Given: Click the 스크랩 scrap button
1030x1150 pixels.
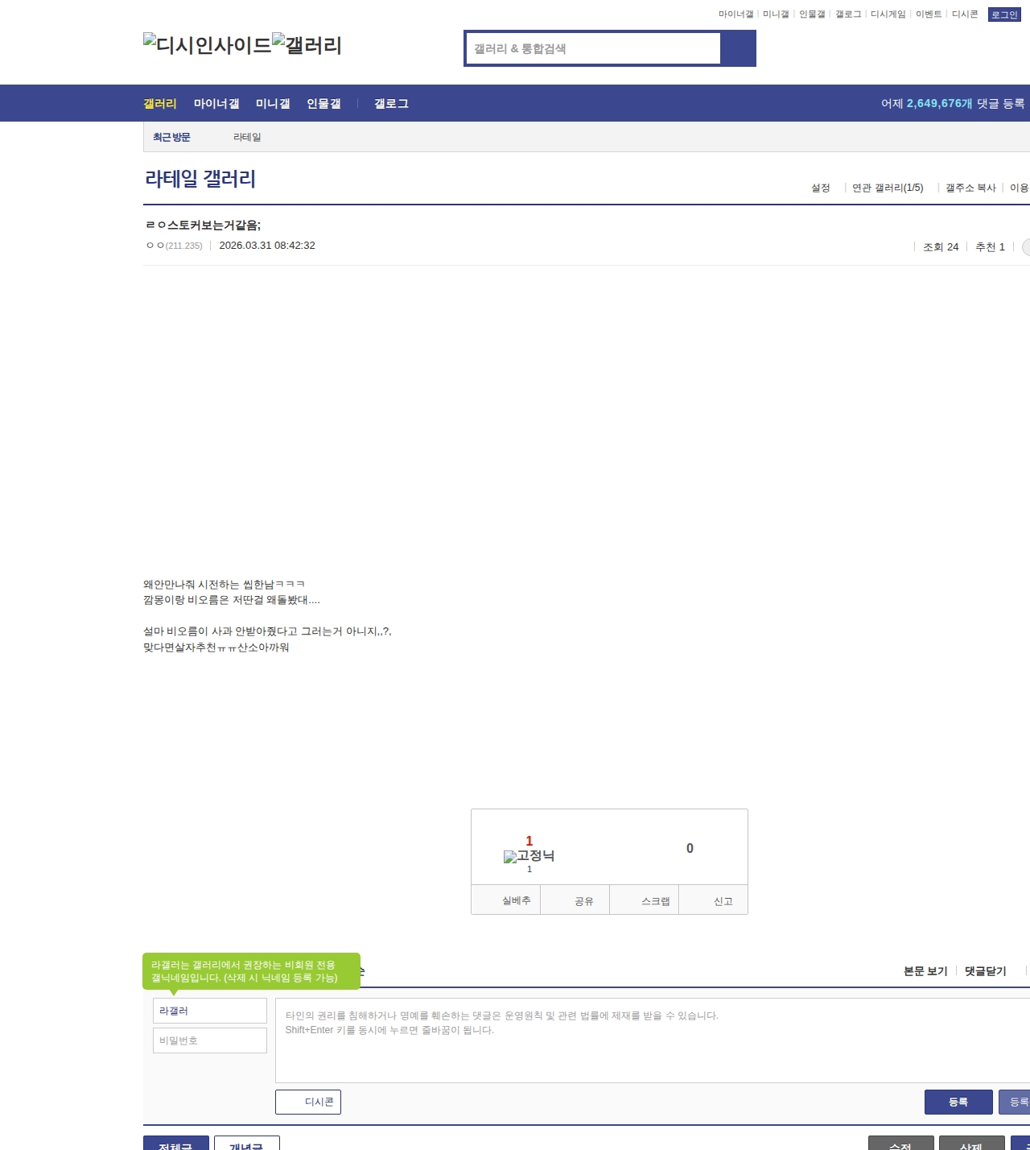Looking at the screenshot, I should coord(645,900).
